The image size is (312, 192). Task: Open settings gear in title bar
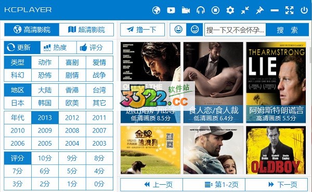pos(230,10)
